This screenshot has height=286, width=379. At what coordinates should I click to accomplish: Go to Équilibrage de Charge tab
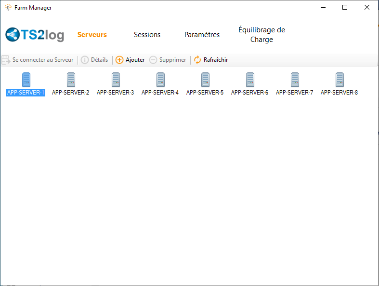pos(261,35)
